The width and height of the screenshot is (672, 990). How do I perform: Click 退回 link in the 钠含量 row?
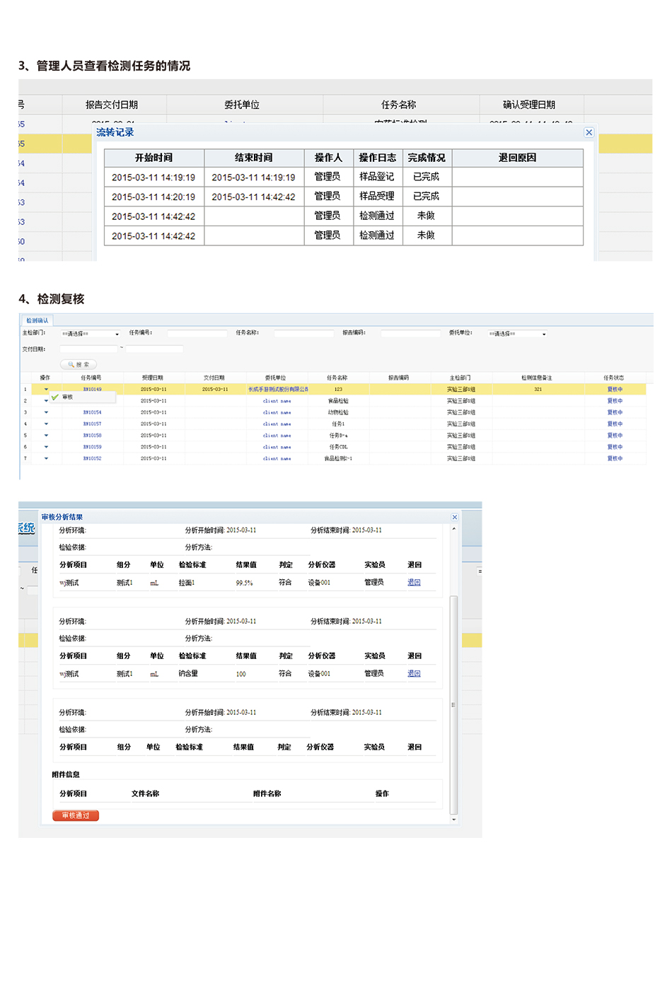414,674
